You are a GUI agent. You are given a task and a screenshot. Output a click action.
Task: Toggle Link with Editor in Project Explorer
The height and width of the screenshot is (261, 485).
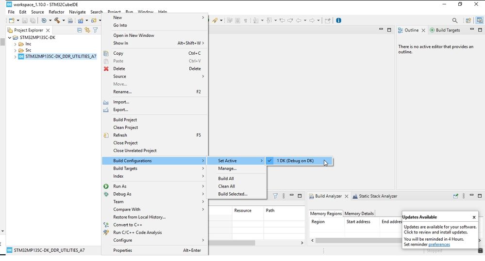87,30
